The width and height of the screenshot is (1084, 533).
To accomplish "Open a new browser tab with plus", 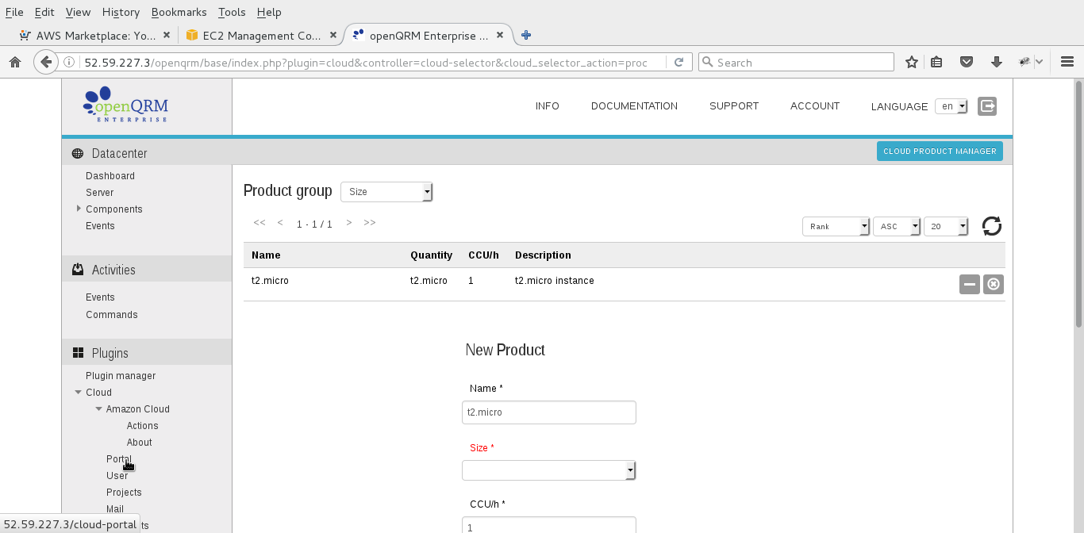I will [x=525, y=35].
